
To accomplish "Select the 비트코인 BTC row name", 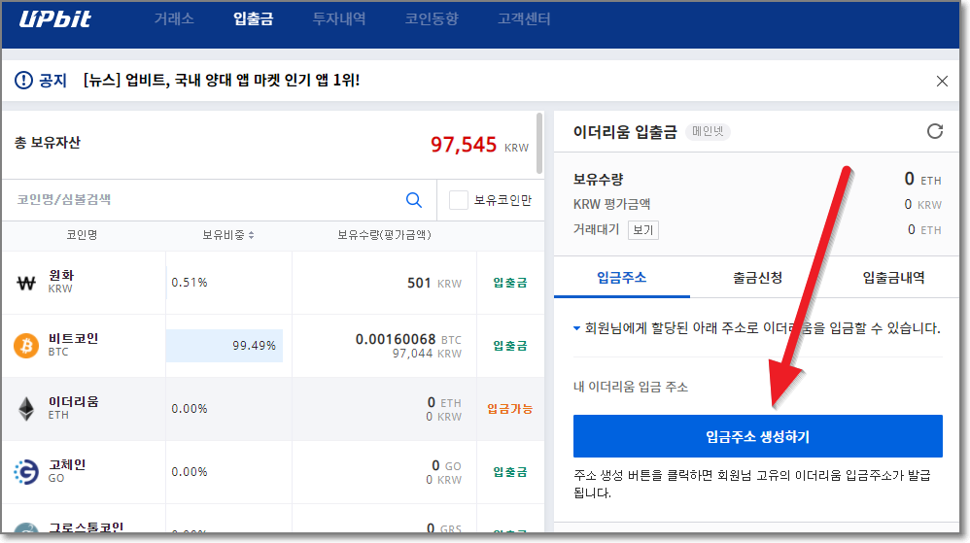I will [x=74, y=345].
